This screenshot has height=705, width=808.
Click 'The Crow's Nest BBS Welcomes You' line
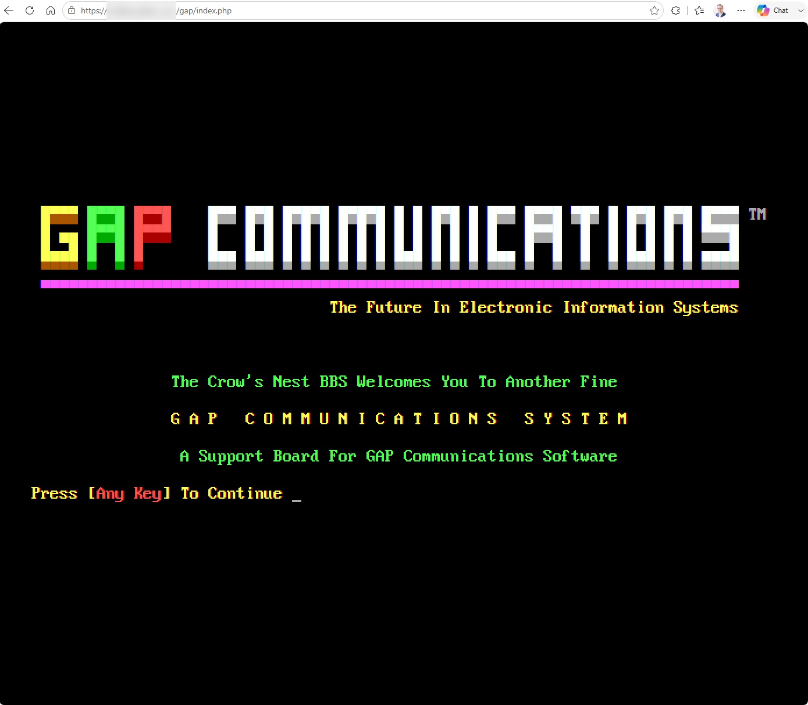394,381
